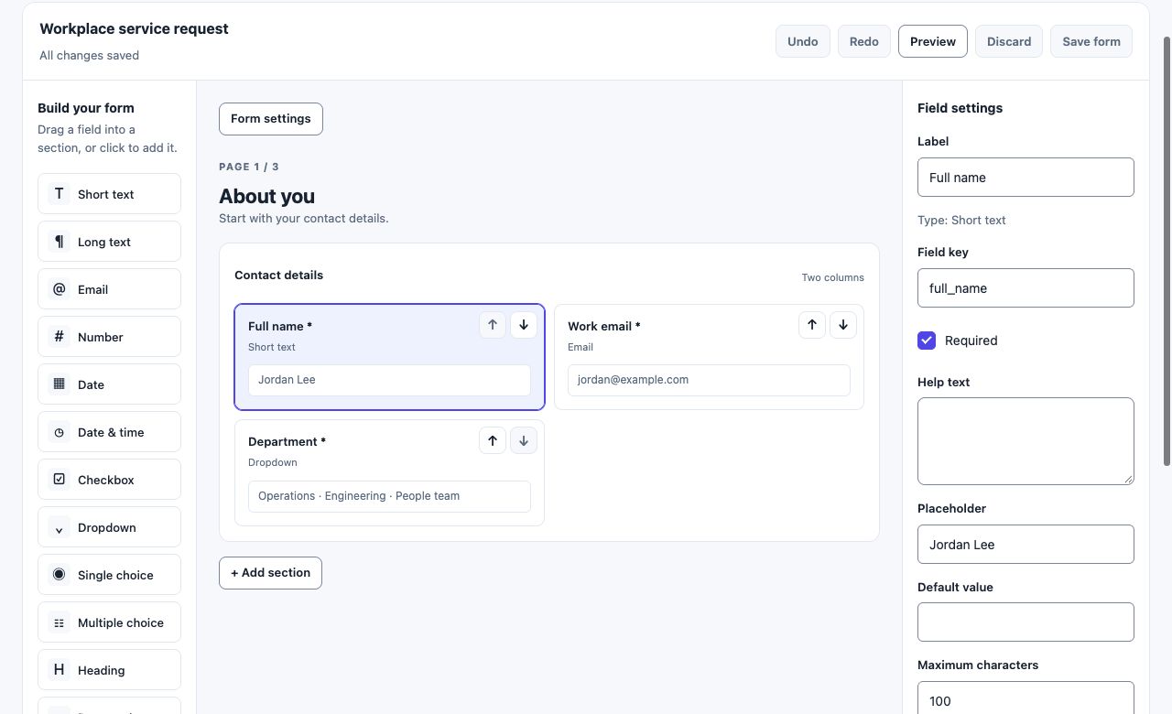Image resolution: width=1172 pixels, height=714 pixels.
Task: Add a Short text field
Action: click(109, 194)
